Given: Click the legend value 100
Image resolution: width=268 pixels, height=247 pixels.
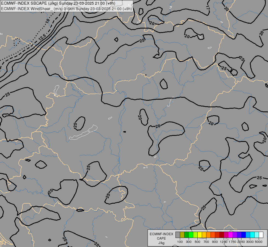Looking at the screenshot, I should 180,242.
